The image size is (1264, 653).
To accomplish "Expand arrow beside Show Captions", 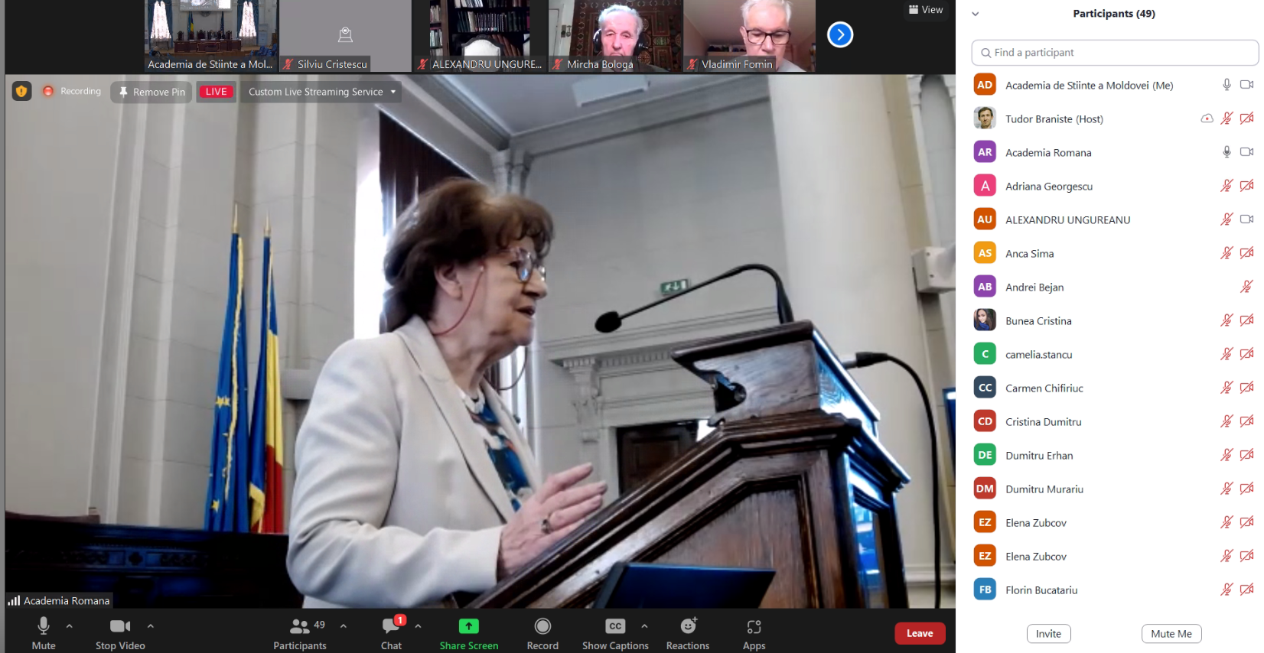I will click(645, 626).
